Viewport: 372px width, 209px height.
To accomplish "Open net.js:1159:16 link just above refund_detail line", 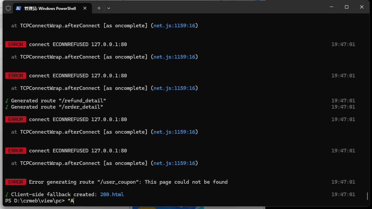I will point(174,88).
